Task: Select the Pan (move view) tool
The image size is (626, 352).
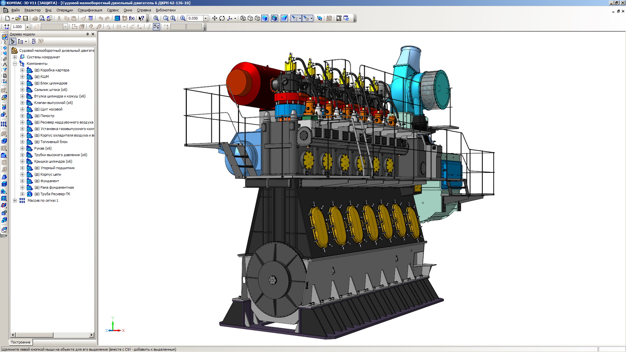Action: tap(215, 18)
